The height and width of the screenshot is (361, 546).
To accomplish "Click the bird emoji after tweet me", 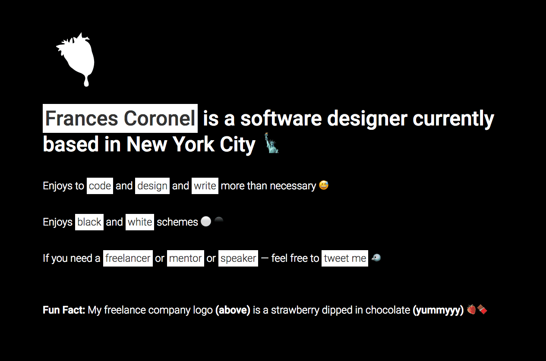I will pyautogui.click(x=376, y=258).
